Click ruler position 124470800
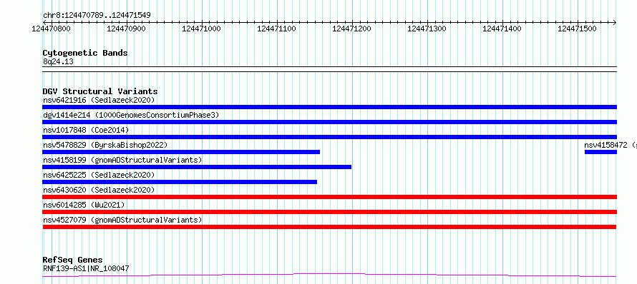This screenshot has width=637, height=284. [x=51, y=29]
